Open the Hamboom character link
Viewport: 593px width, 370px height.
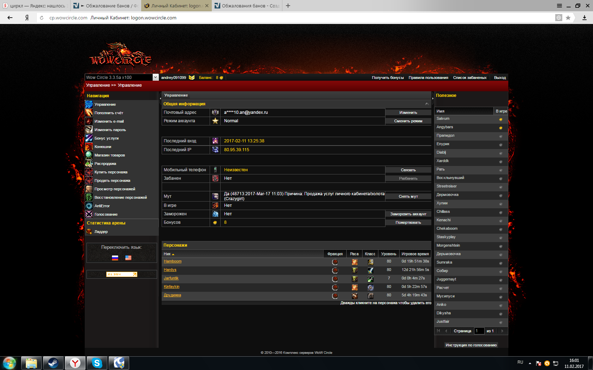point(173,261)
